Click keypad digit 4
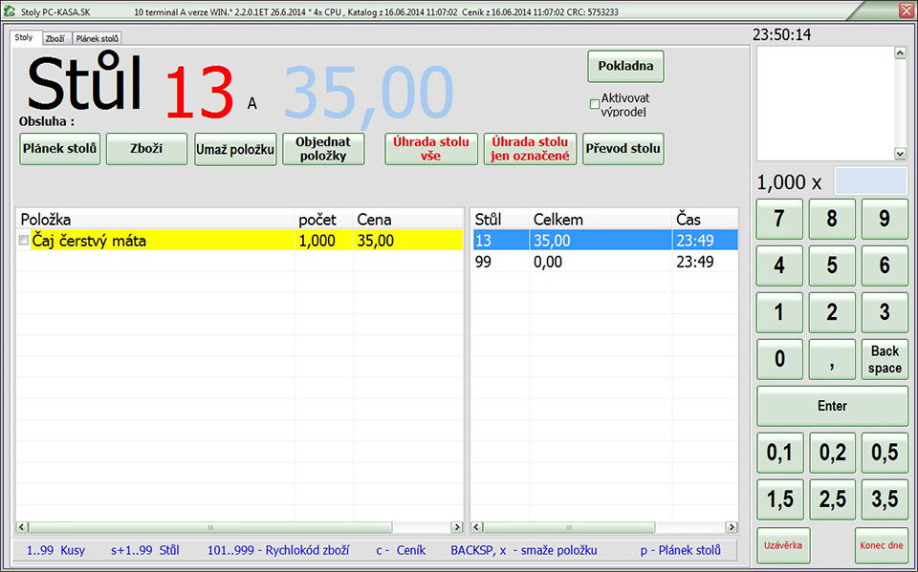This screenshot has width=918, height=572. pos(779,265)
